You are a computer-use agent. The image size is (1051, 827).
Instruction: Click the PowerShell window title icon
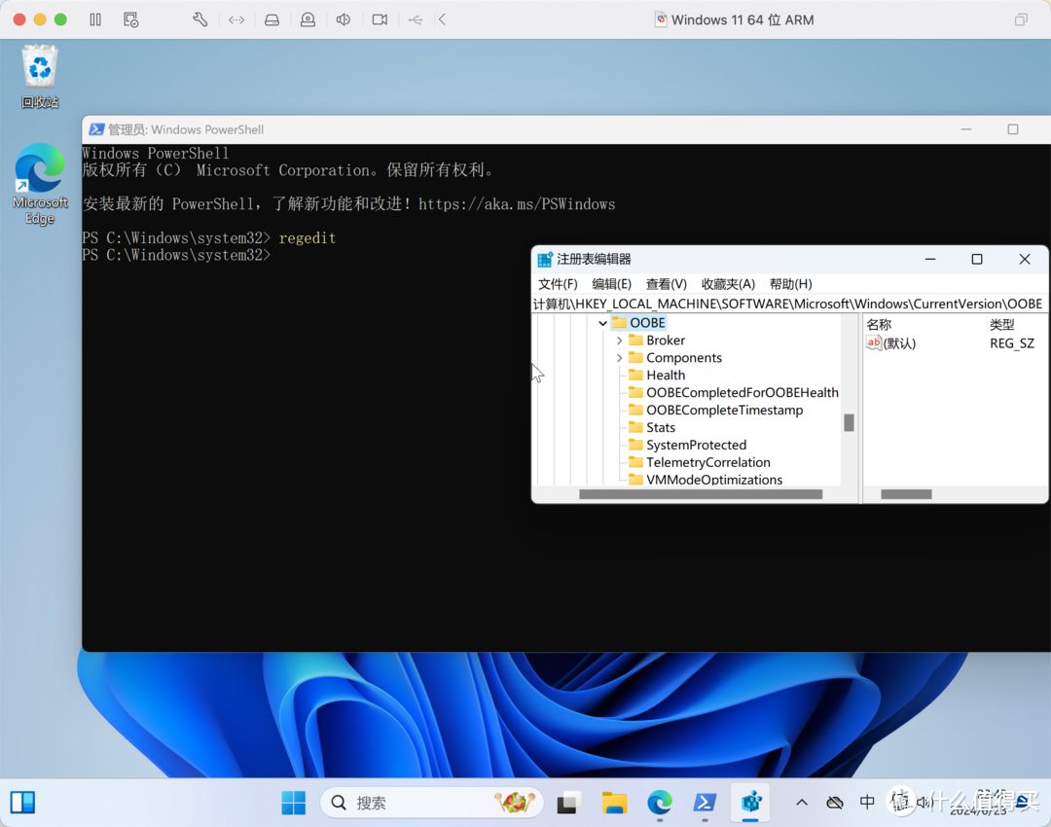point(96,129)
